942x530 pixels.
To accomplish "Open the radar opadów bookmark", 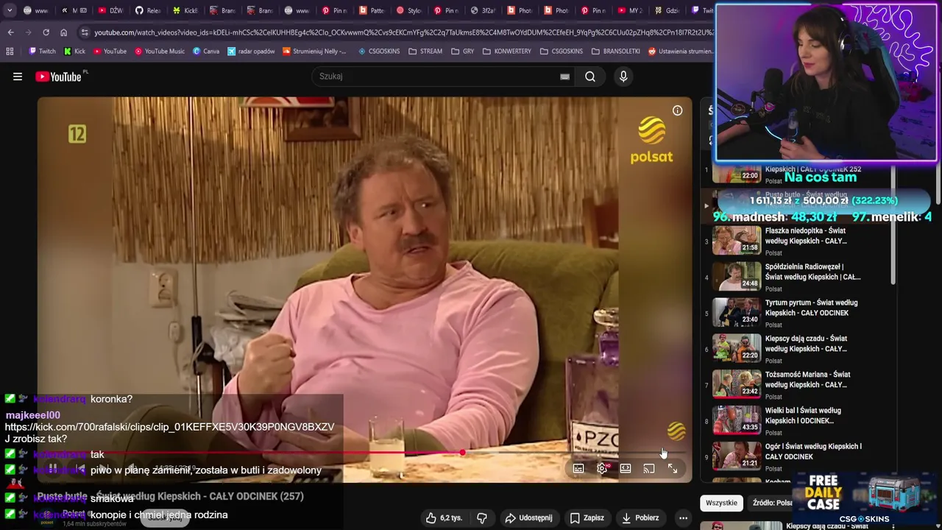I will [251, 52].
